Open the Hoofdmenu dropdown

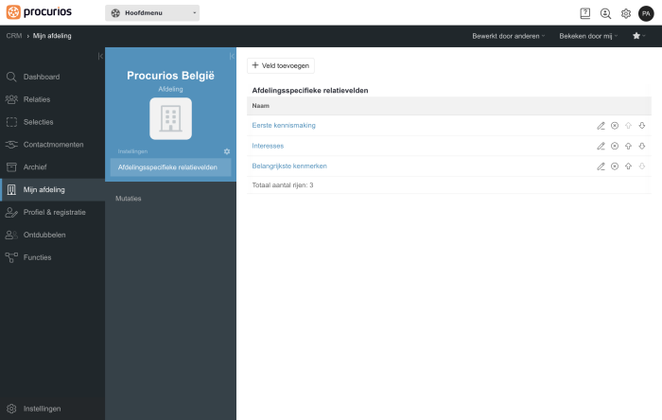pyautogui.click(x=152, y=13)
